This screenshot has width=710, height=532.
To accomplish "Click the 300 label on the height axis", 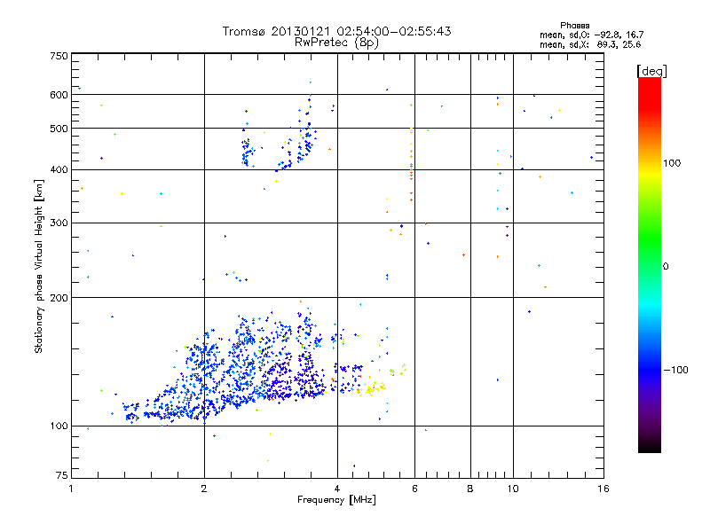I will pyautogui.click(x=59, y=223).
